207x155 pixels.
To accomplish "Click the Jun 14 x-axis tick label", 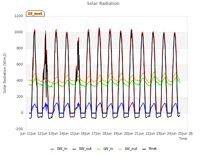I will (58, 133).
